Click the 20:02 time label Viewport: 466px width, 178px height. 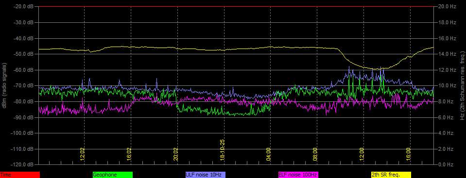pyautogui.click(x=175, y=154)
